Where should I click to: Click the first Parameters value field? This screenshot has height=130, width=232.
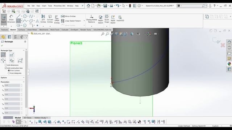pyautogui.click(x=12, y=85)
